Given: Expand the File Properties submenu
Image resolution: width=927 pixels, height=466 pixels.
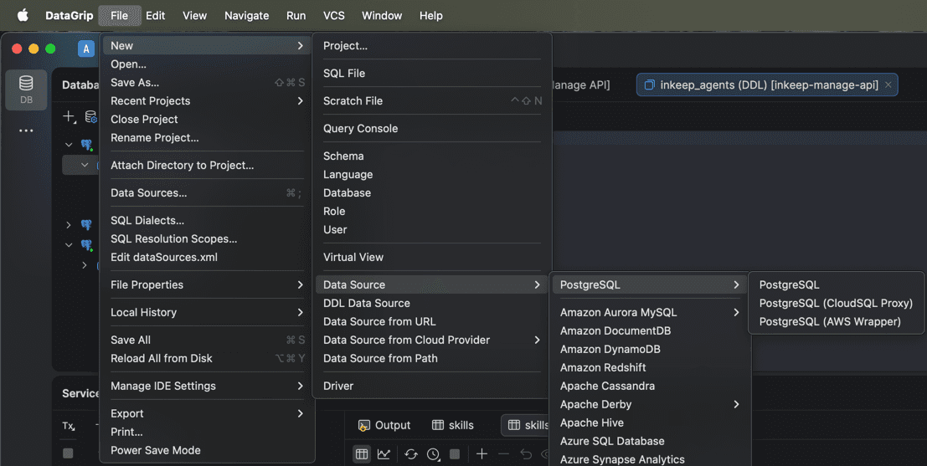Looking at the screenshot, I should (x=207, y=284).
